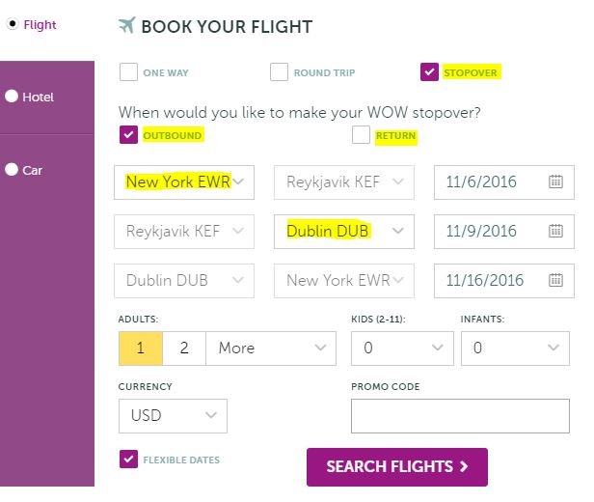Expand the Dublin DUB destination dropdown

(x=344, y=232)
